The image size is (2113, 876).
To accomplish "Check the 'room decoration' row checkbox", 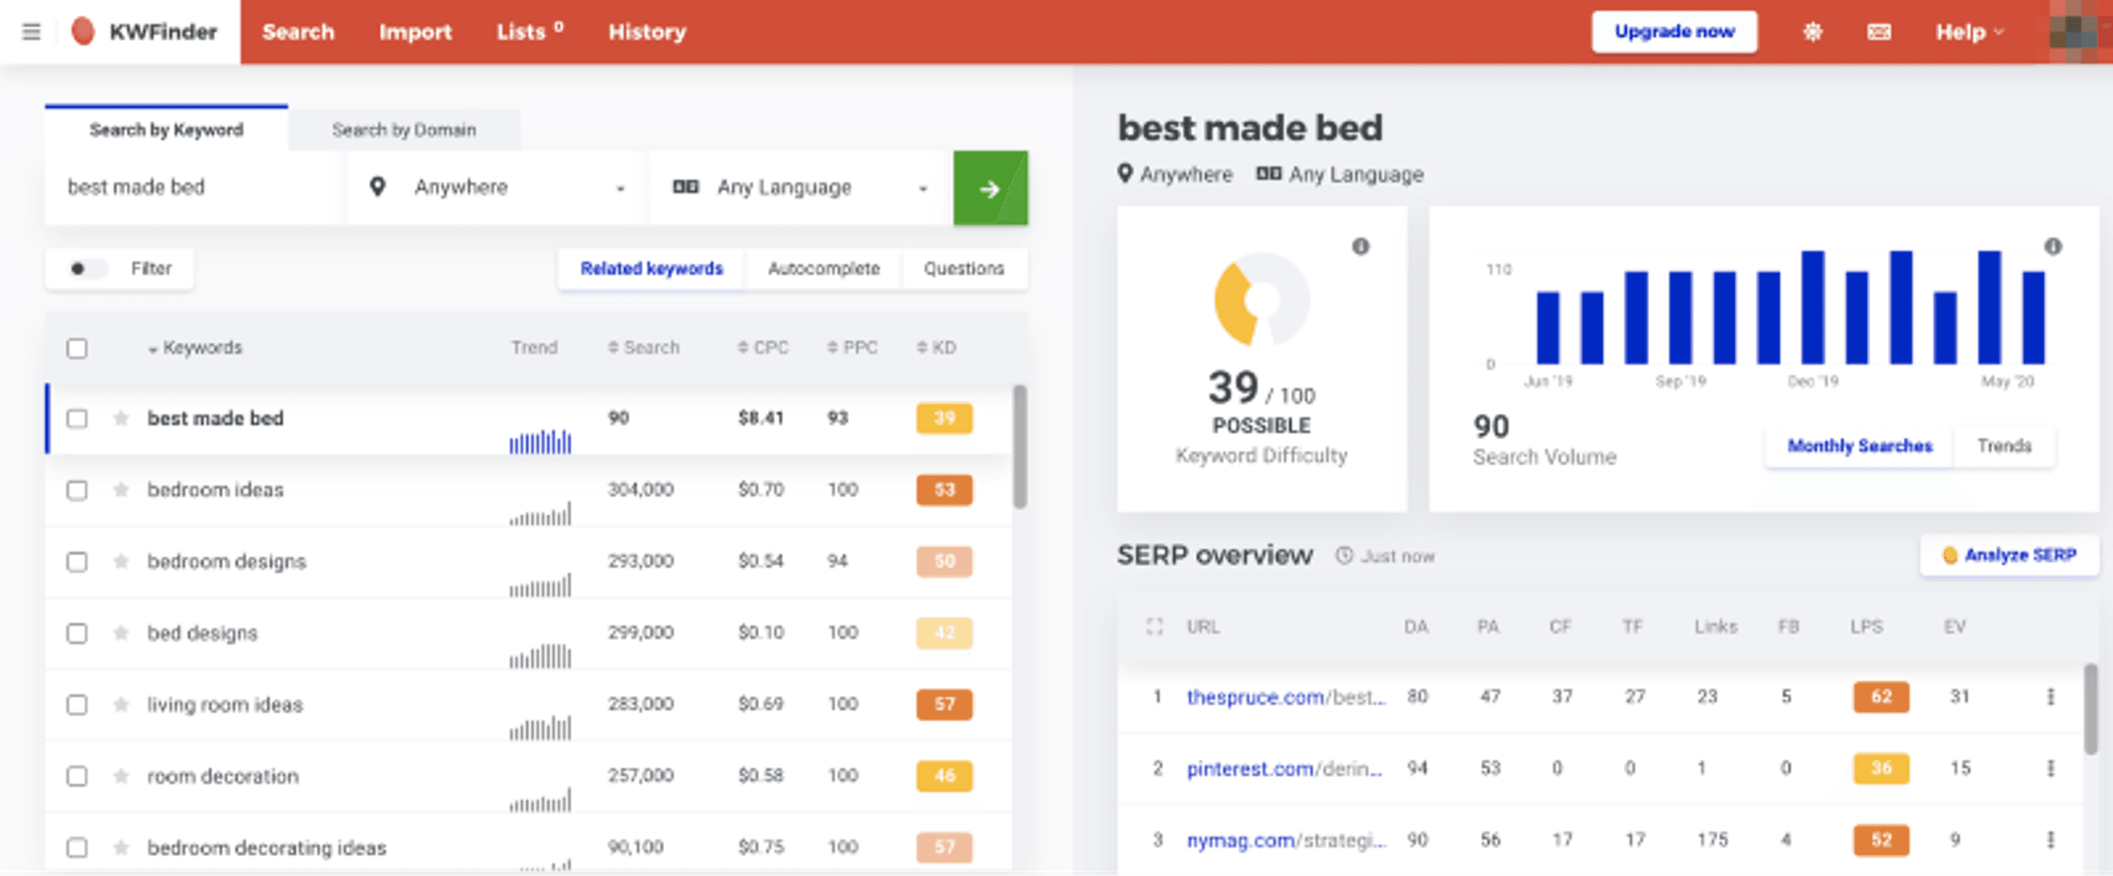I will point(77,776).
